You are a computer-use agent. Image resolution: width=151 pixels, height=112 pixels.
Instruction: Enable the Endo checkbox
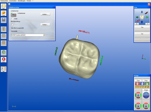[12, 19]
